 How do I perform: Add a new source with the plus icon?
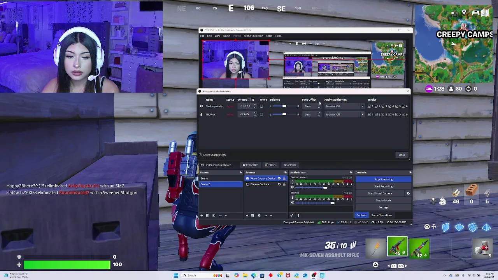[247, 215]
